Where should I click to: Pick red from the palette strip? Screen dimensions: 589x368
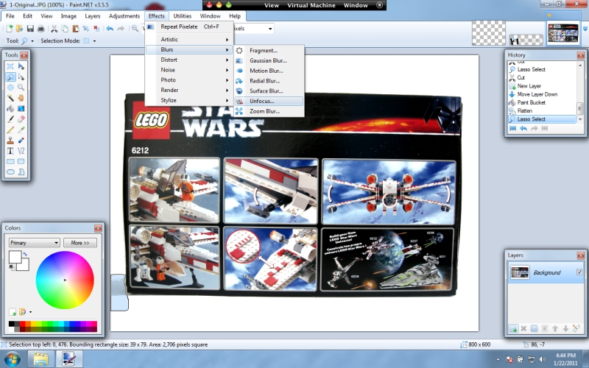tap(22, 324)
